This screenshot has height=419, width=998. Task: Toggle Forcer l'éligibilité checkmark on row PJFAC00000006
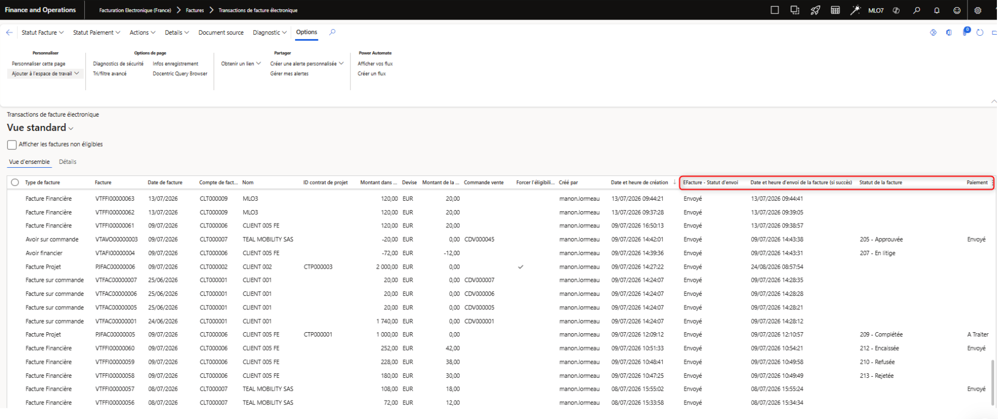pyautogui.click(x=520, y=267)
